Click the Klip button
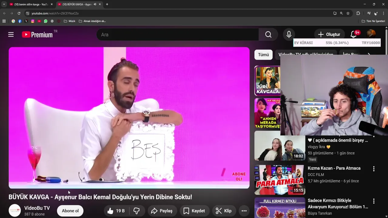The image size is (388, 218). point(224,211)
